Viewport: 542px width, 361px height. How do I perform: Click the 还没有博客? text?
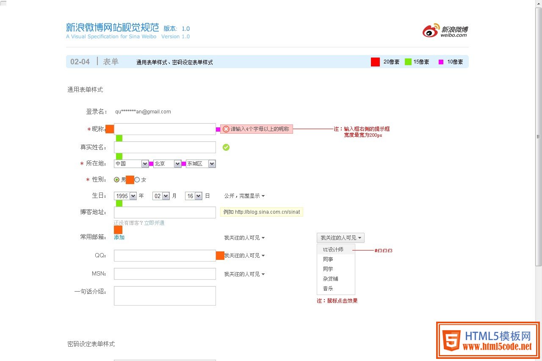(129, 223)
